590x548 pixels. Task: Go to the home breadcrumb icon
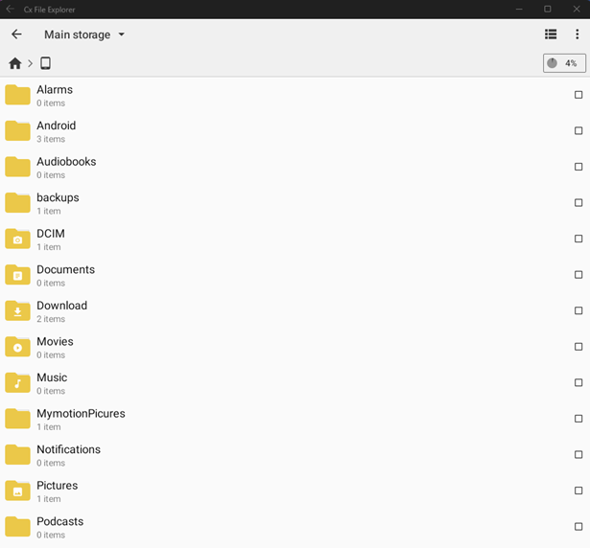[14, 63]
